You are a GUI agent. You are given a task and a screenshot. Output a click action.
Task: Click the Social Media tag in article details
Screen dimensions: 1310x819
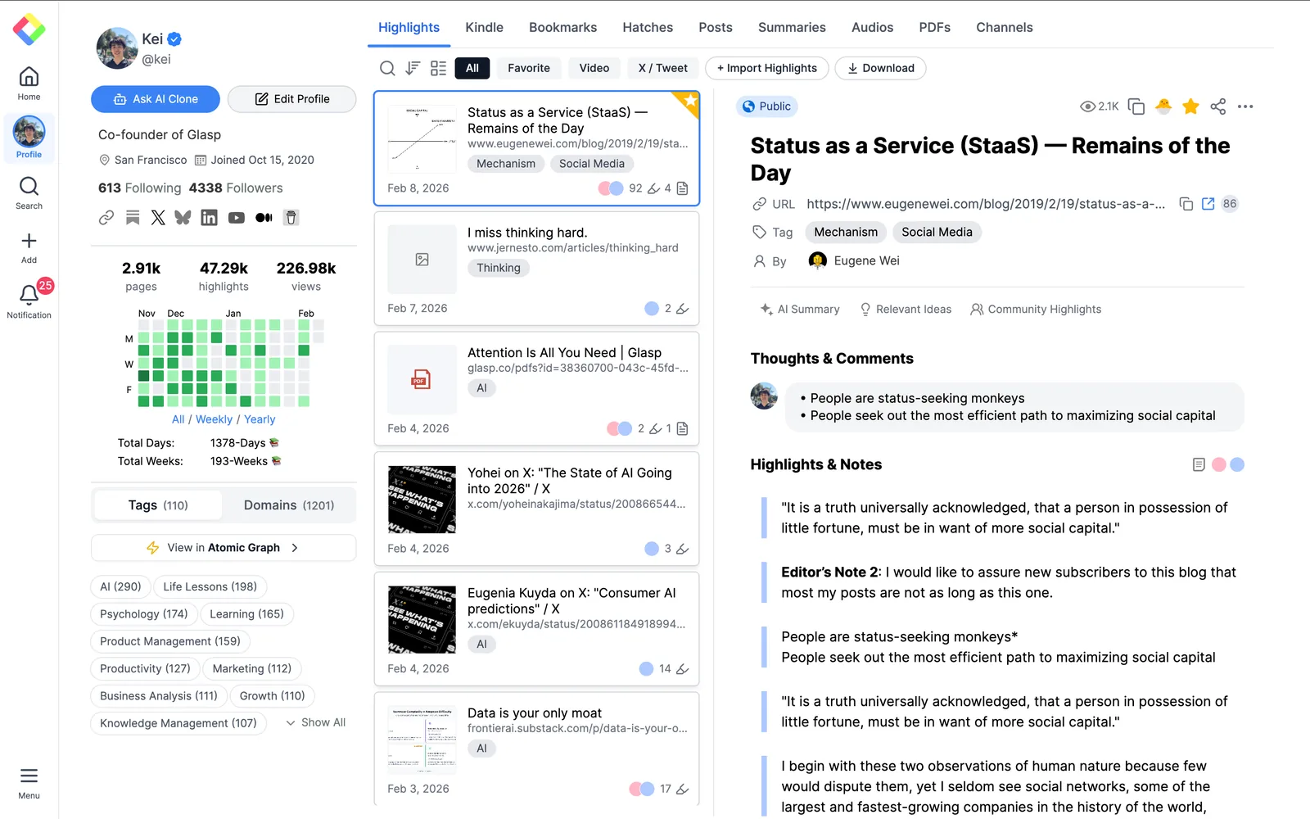coord(937,233)
